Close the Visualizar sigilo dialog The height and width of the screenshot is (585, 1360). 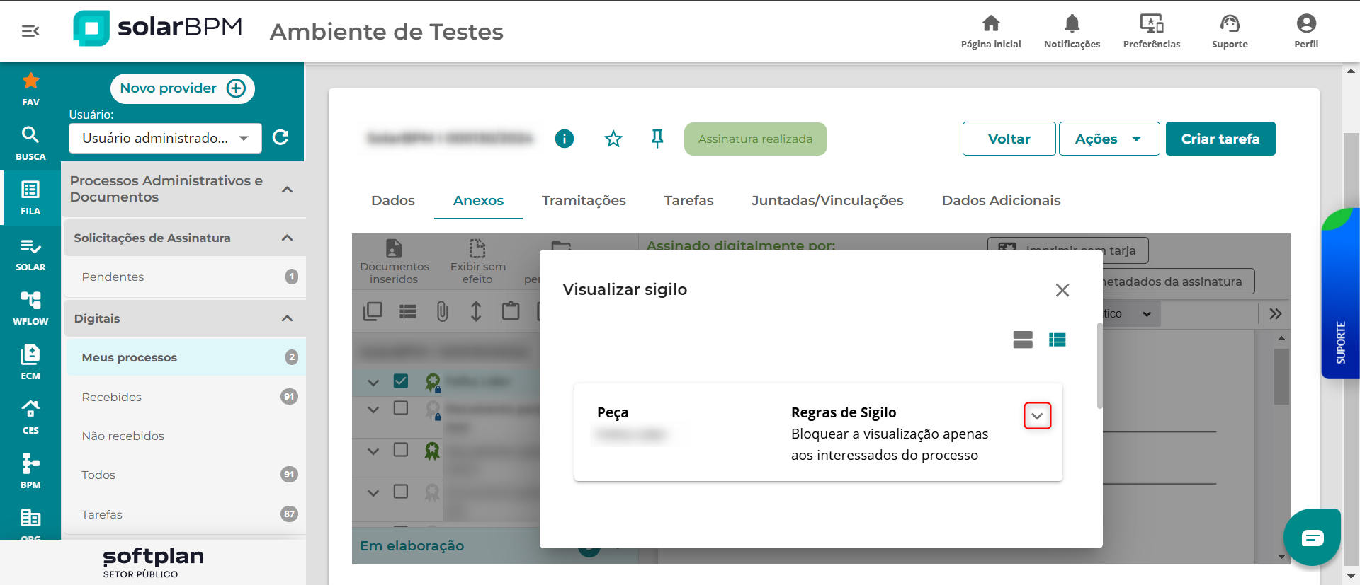[1062, 290]
